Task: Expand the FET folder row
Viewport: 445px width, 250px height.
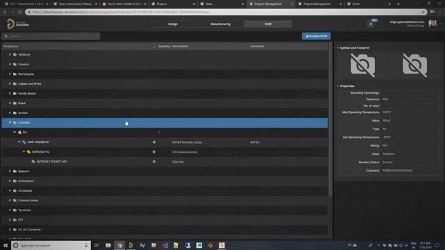Action: click(10, 219)
